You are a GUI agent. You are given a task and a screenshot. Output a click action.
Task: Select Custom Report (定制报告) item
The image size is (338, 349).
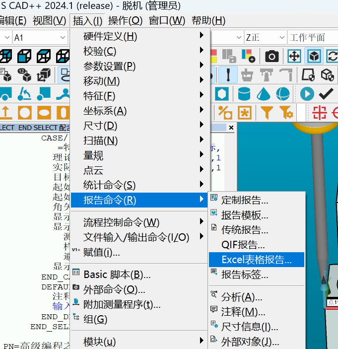click(x=257, y=200)
